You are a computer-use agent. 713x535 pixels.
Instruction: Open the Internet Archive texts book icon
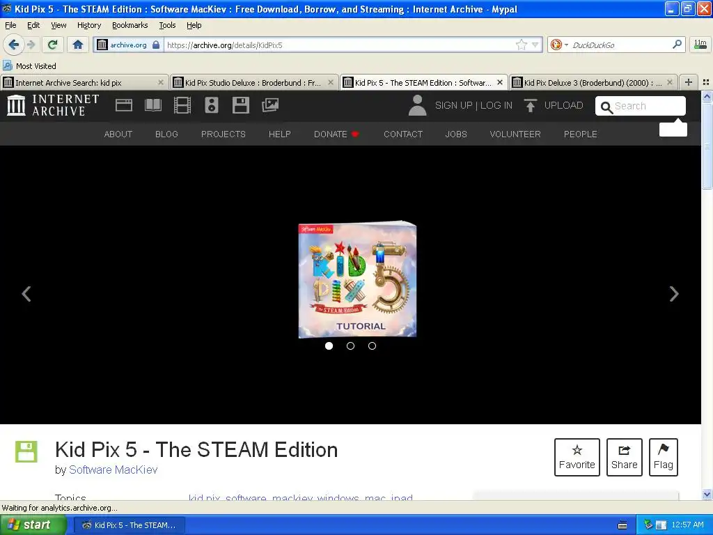[152, 106]
